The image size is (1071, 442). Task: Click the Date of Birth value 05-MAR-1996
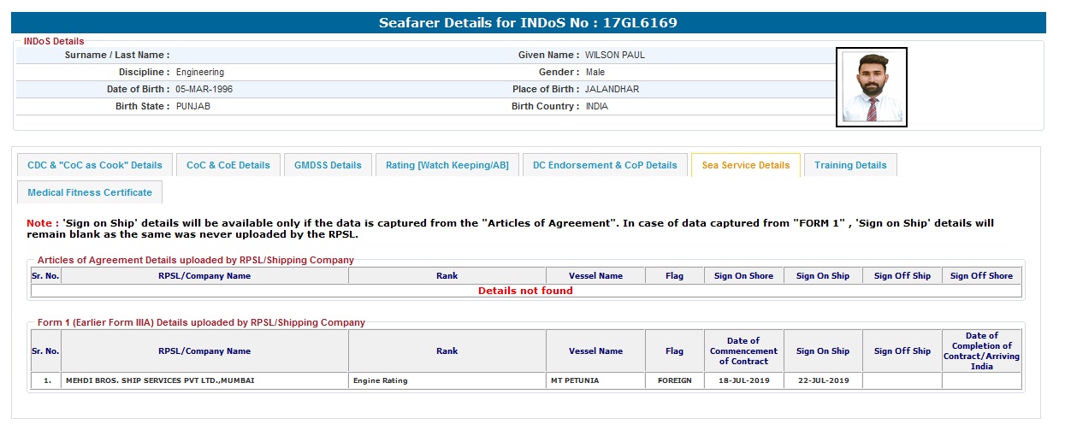click(204, 90)
